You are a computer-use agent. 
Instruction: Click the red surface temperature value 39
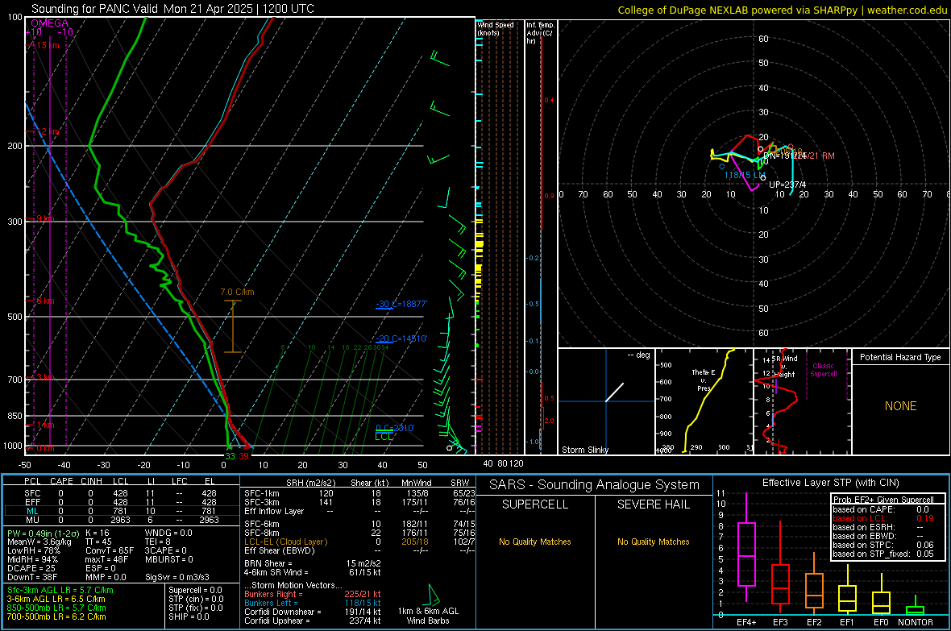[x=244, y=456]
